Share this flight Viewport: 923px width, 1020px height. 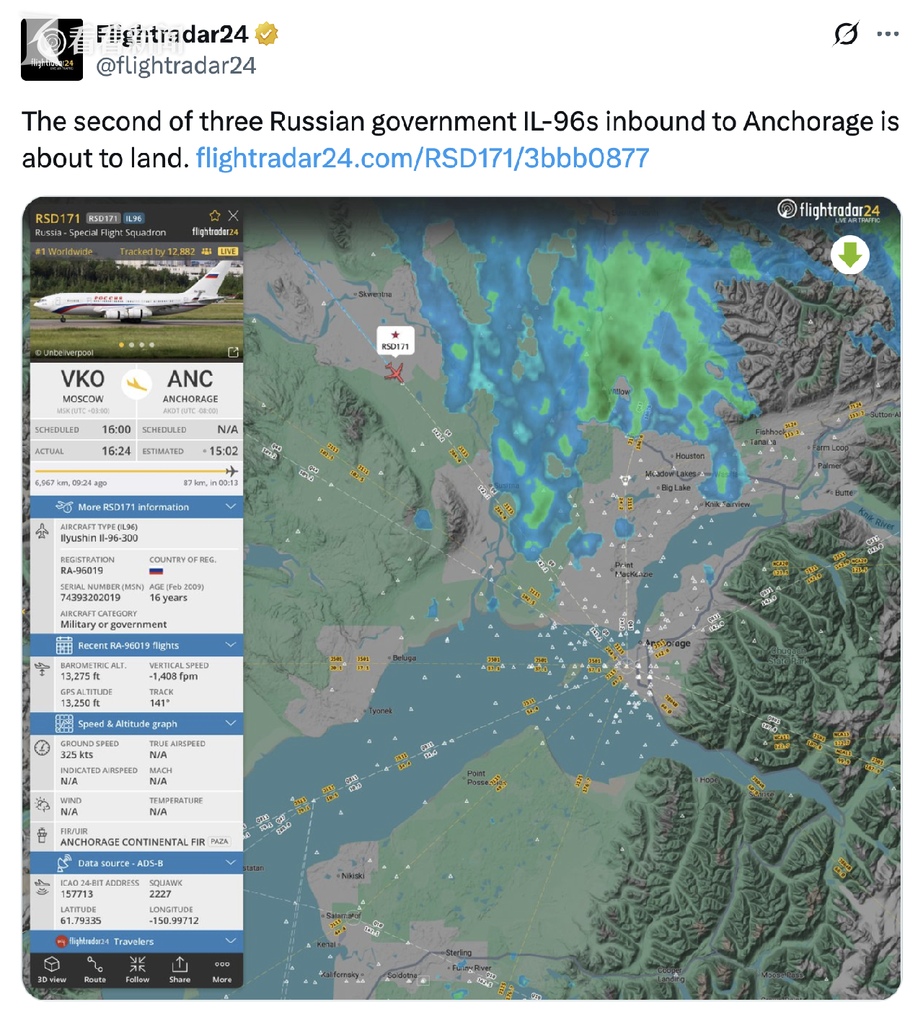(x=180, y=970)
